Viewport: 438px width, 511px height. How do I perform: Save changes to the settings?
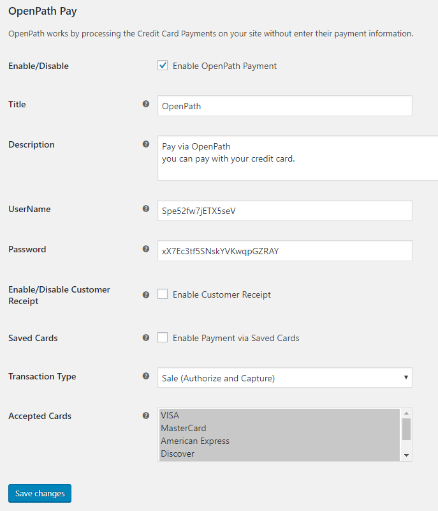pyautogui.click(x=40, y=493)
